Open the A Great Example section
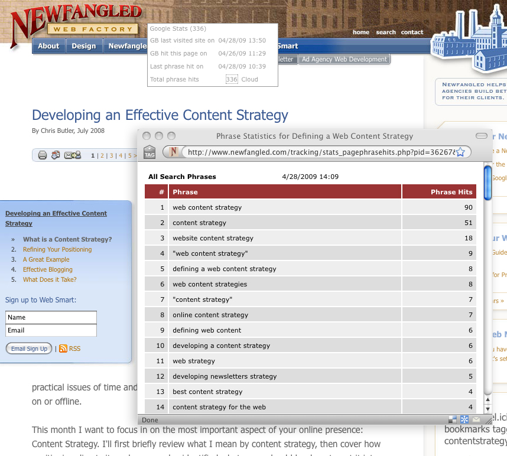This screenshot has height=456, width=507. coord(46,259)
